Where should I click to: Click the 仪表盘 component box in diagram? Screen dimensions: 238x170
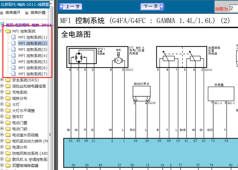[x=221, y=94]
